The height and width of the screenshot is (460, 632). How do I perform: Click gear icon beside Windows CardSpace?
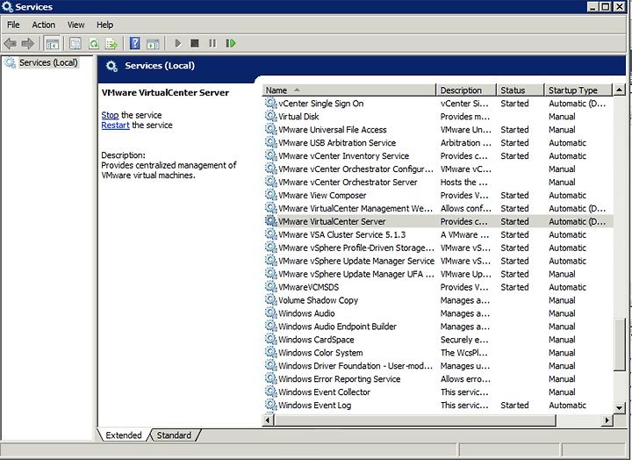tap(271, 340)
